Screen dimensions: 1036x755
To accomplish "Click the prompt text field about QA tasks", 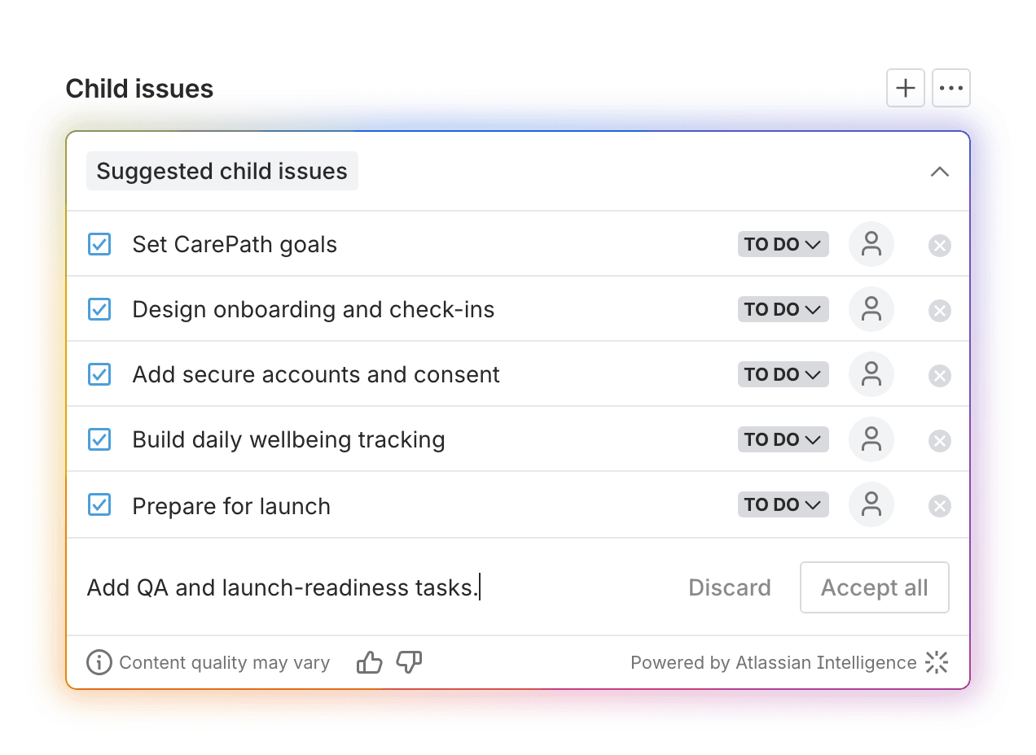I will point(375,587).
